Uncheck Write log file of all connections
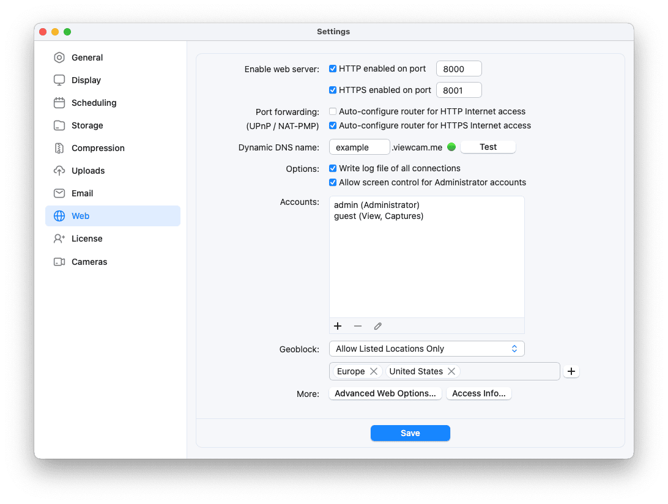668x504 pixels. click(333, 168)
